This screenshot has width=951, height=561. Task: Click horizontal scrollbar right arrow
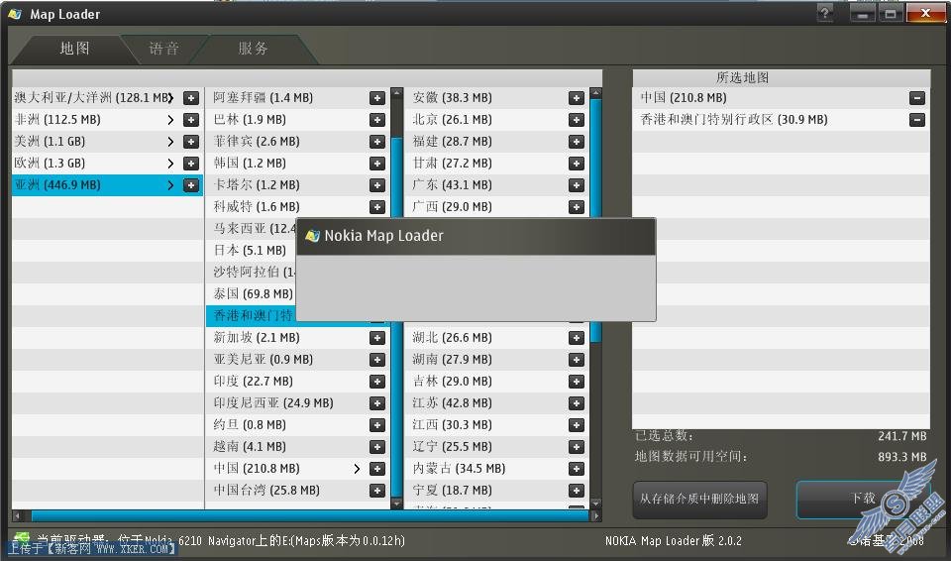point(596,516)
